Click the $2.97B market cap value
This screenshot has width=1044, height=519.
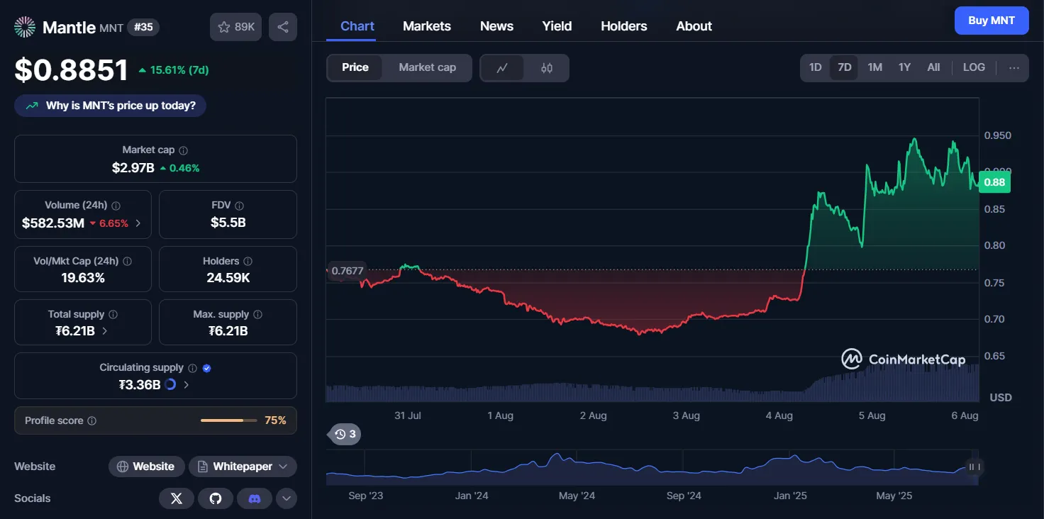(x=133, y=168)
